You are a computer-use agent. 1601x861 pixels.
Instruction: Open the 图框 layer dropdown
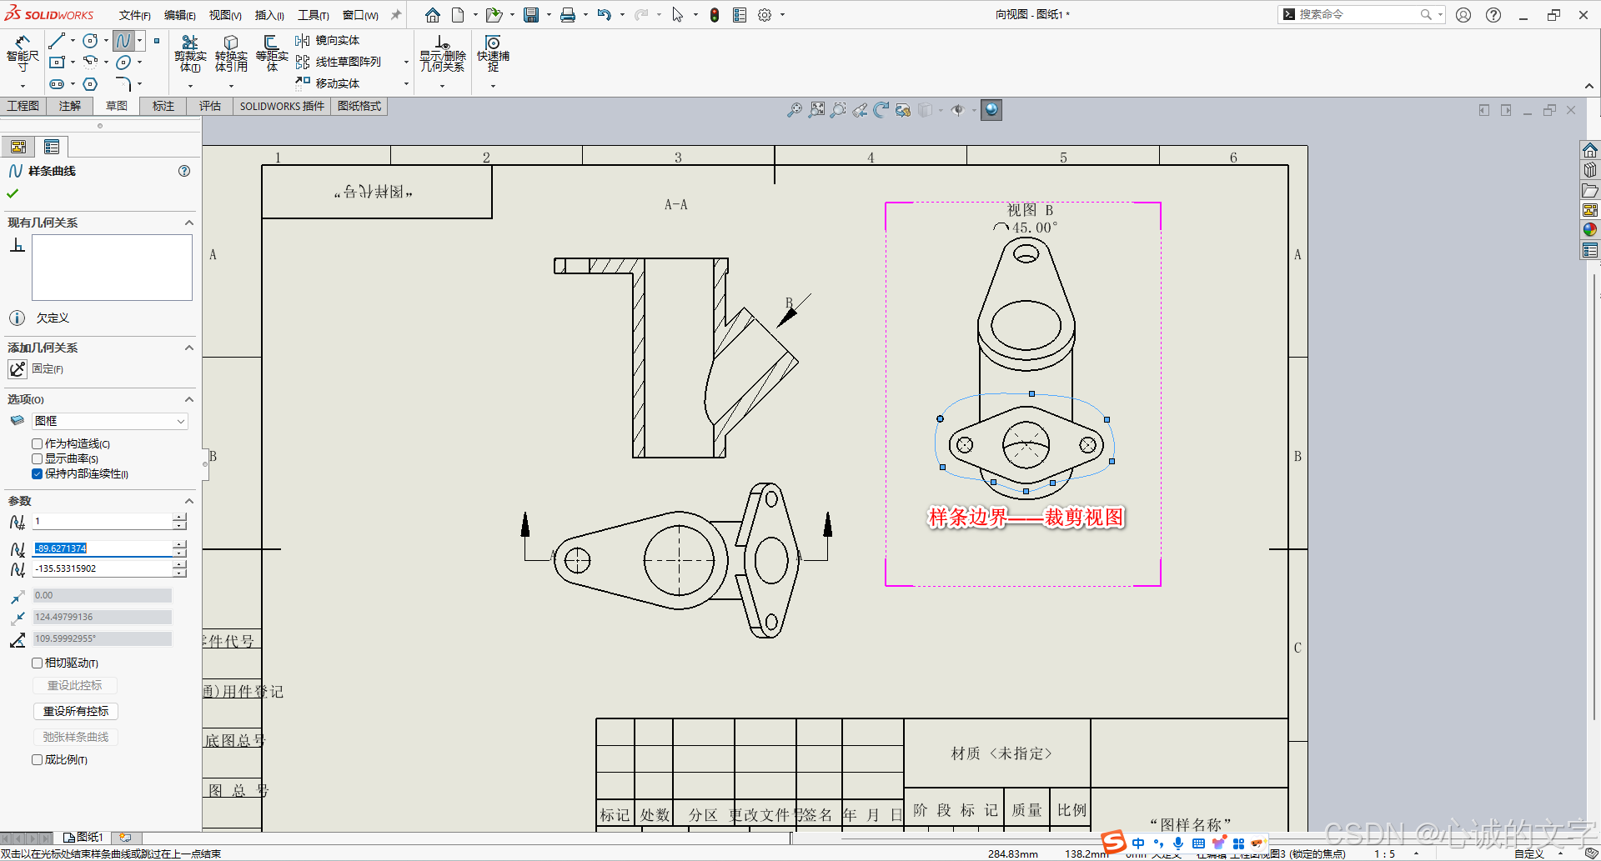click(110, 421)
